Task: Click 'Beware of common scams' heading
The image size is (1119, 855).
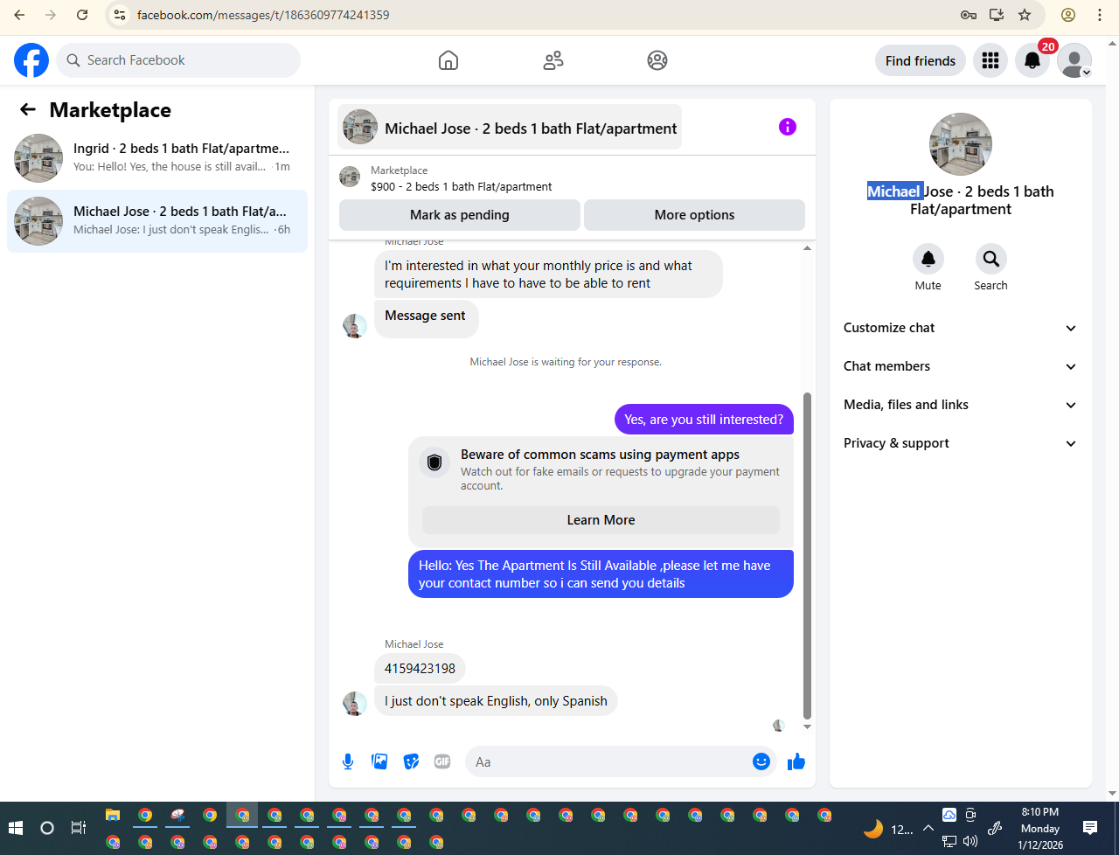Action: [x=600, y=455]
